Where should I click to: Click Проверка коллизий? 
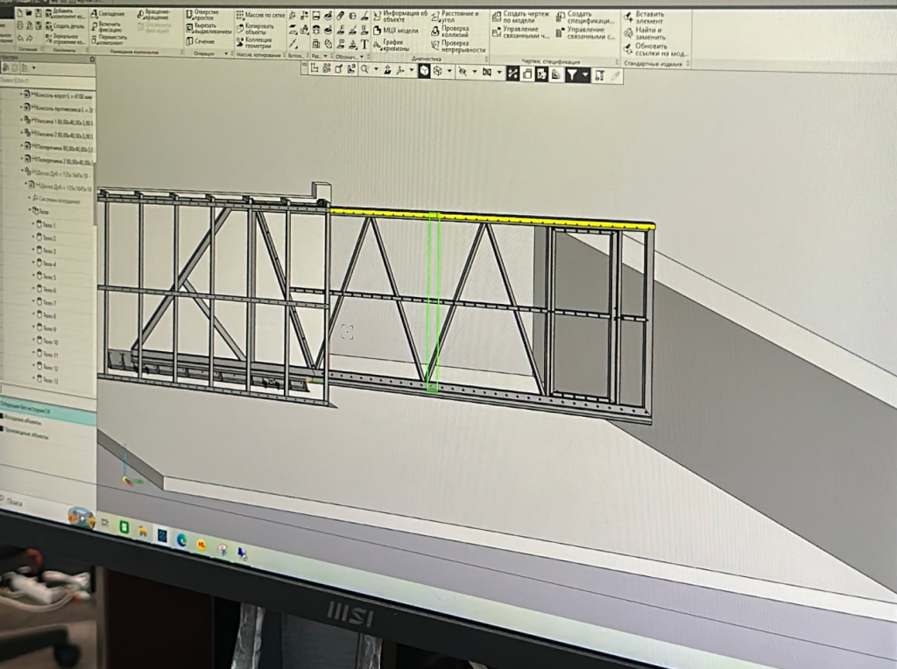pyautogui.click(x=450, y=32)
